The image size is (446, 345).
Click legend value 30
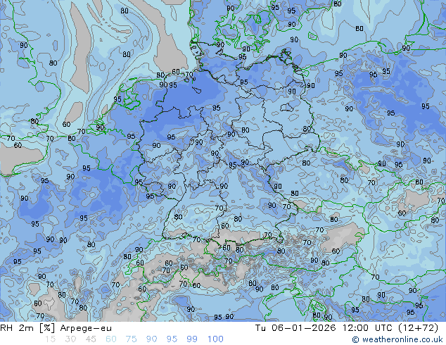pos(70,339)
